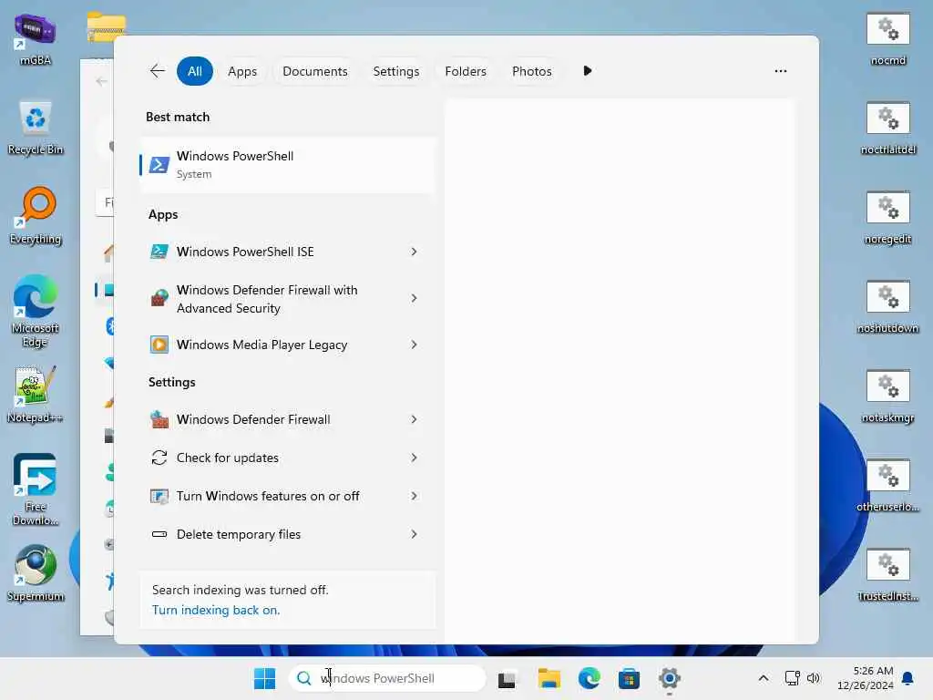Click the network tray icon
Viewport: 933px width, 700px height.
click(x=792, y=678)
